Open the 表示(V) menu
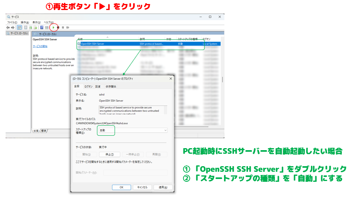349x197 pixels. pos(36,22)
